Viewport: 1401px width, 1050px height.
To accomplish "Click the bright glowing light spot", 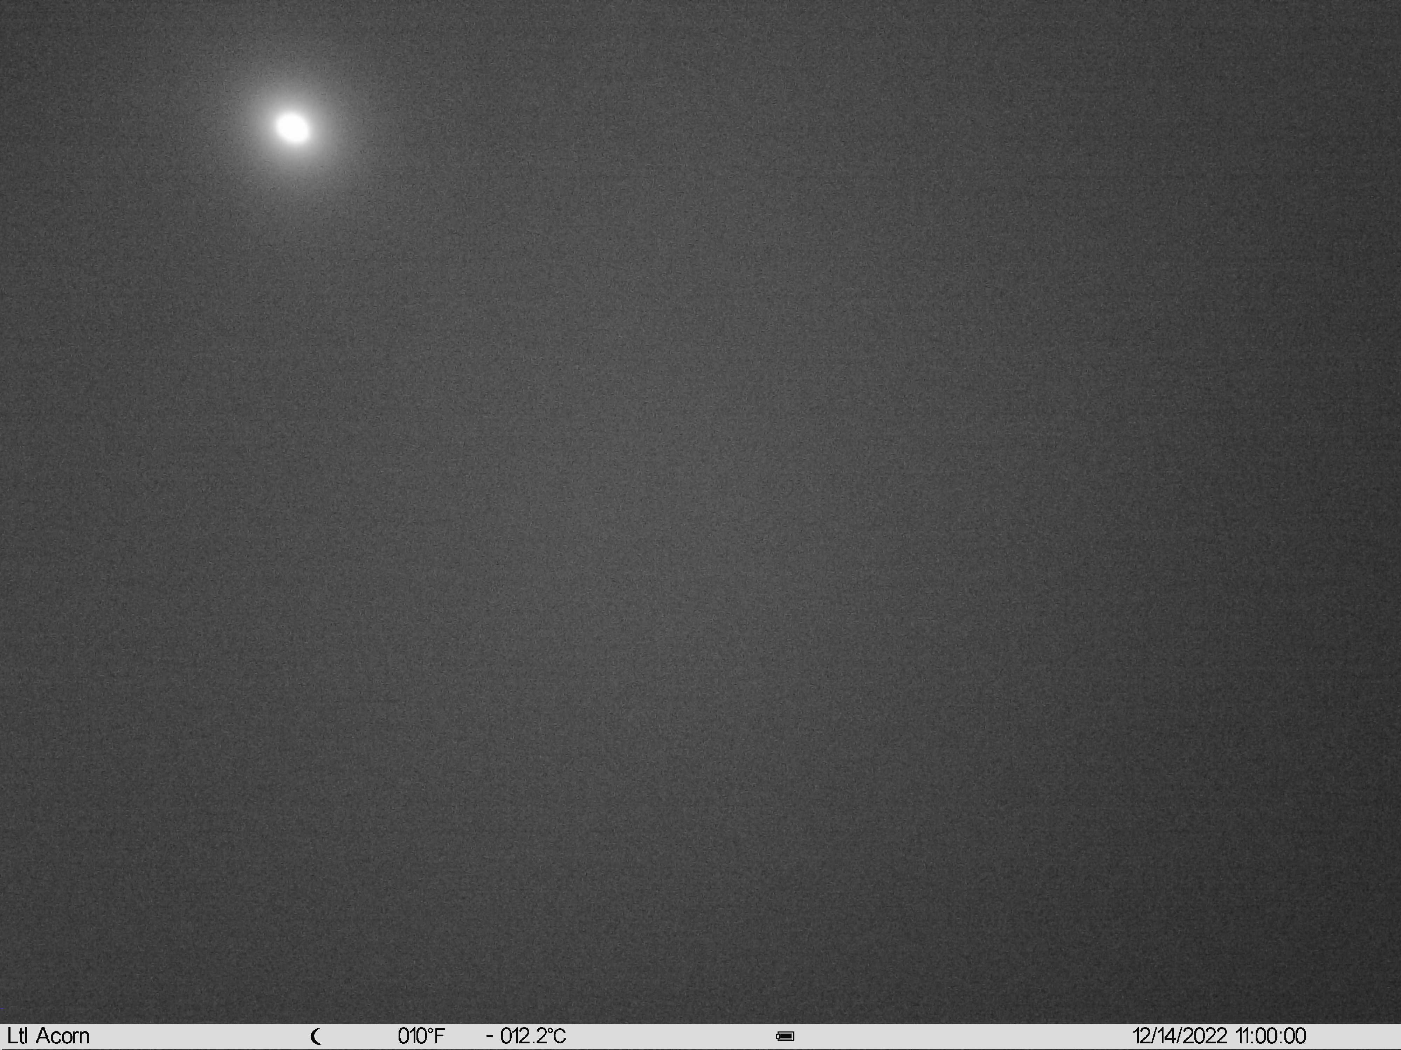I will 292,128.
